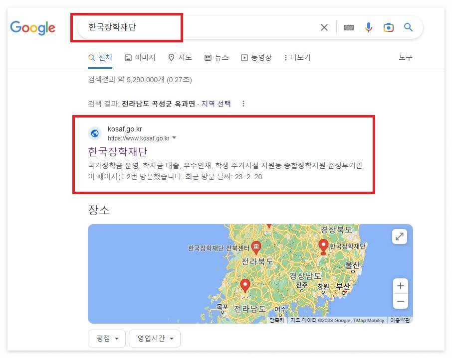This screenshot has height=358, width=452.
Task: Open the on-screen keyboard icon
Action: [x=348, y=27]
